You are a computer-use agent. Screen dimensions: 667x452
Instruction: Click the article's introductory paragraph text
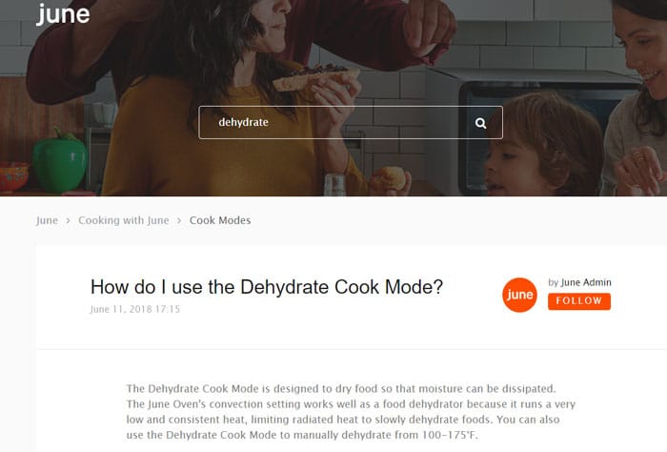pyautogui.click(x=351, y=412)
